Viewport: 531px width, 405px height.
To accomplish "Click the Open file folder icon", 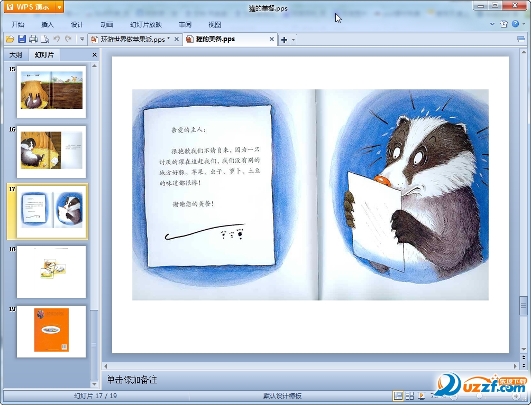I will tap(10, 39).
